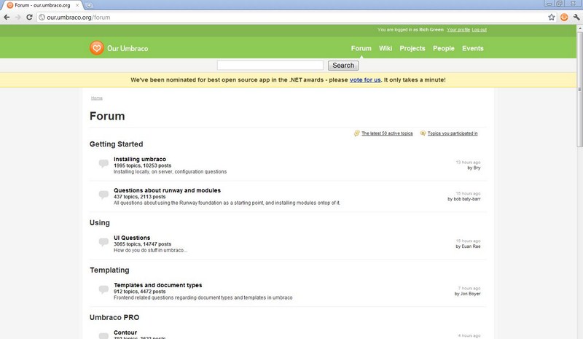Open the Projects navigation item

(x=412, y=48)
